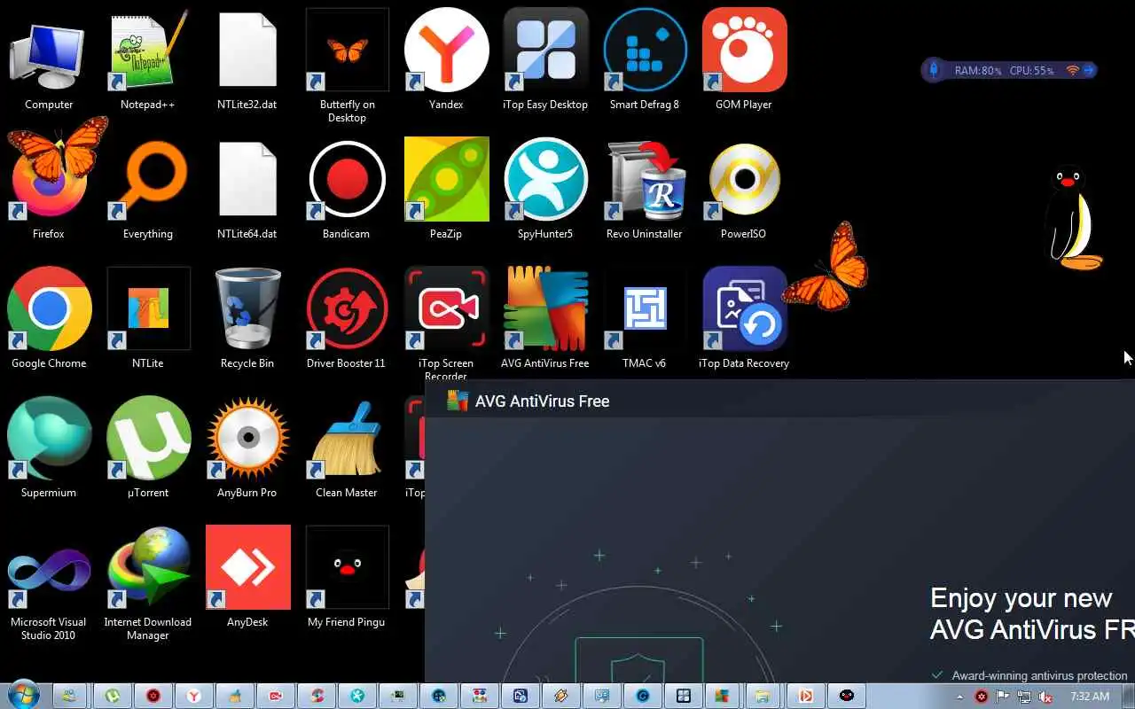Launch Internet Download Manager

click(x=148, y=583)
